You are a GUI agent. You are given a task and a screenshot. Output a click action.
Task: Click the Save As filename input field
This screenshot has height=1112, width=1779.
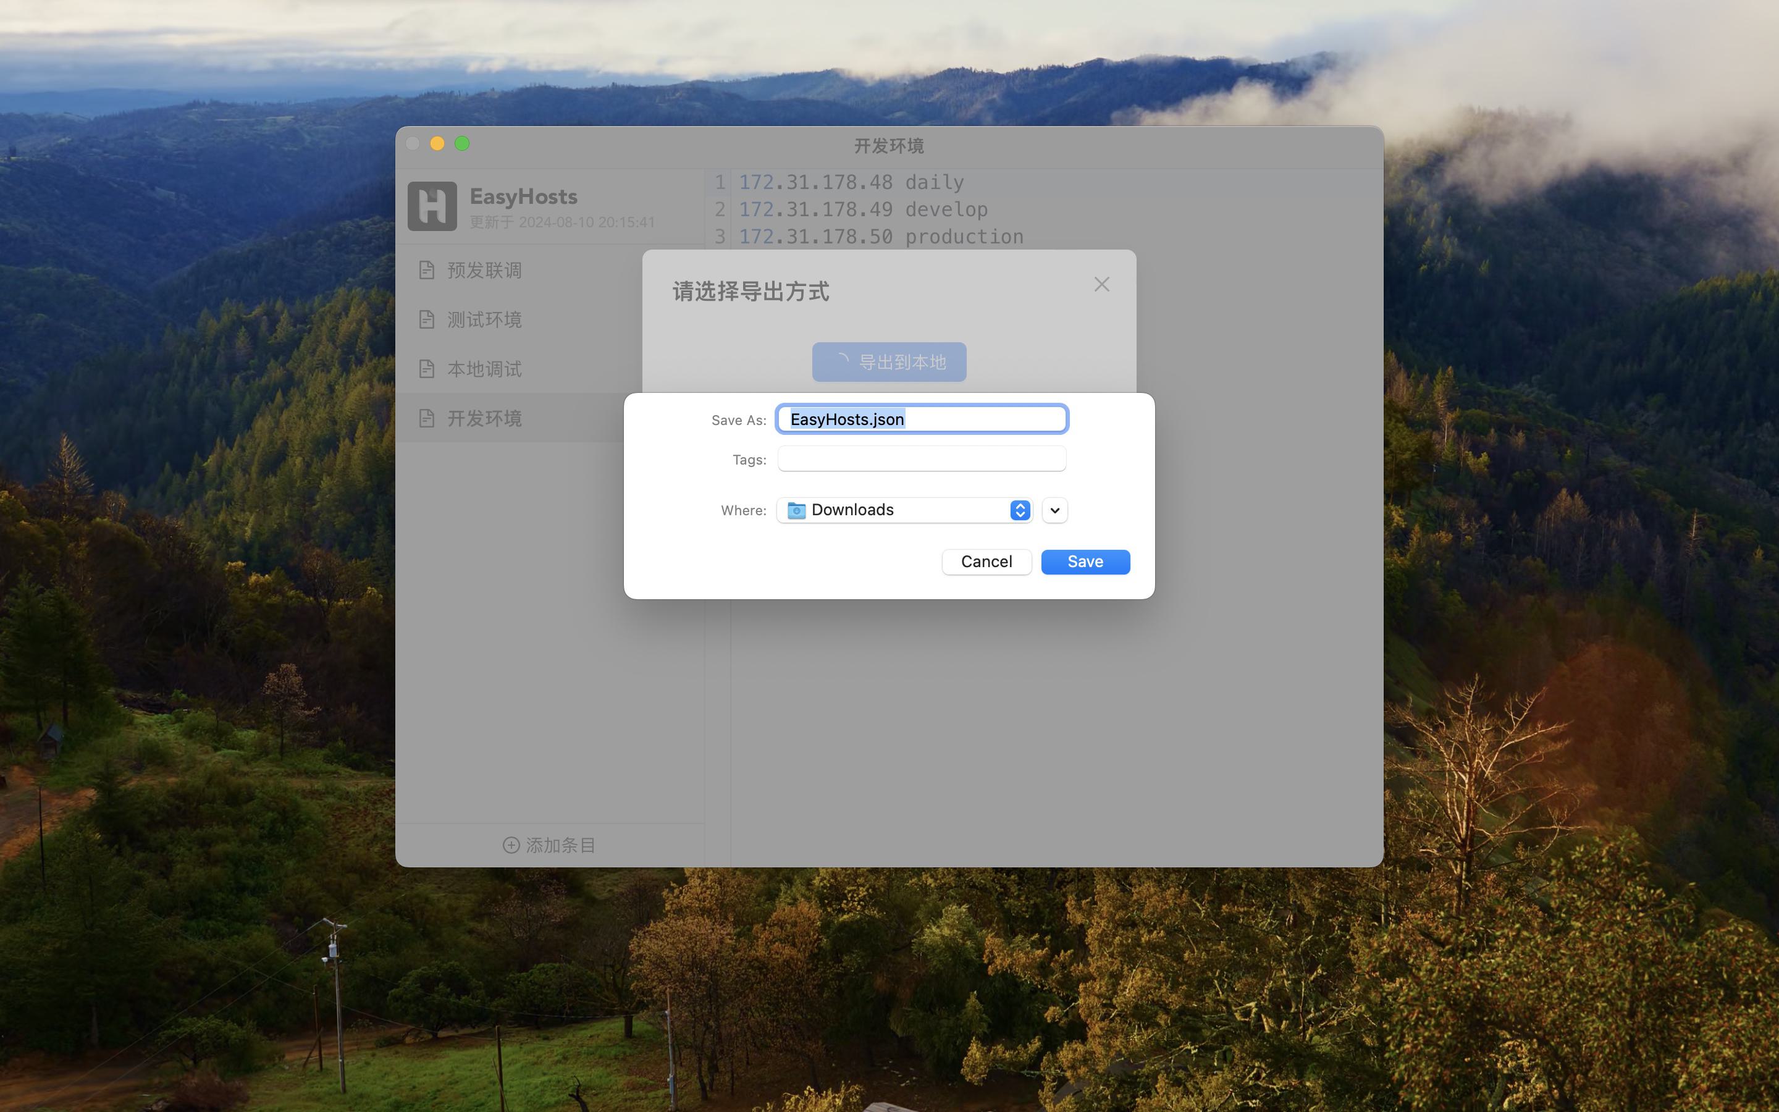[x=921, y=419]
